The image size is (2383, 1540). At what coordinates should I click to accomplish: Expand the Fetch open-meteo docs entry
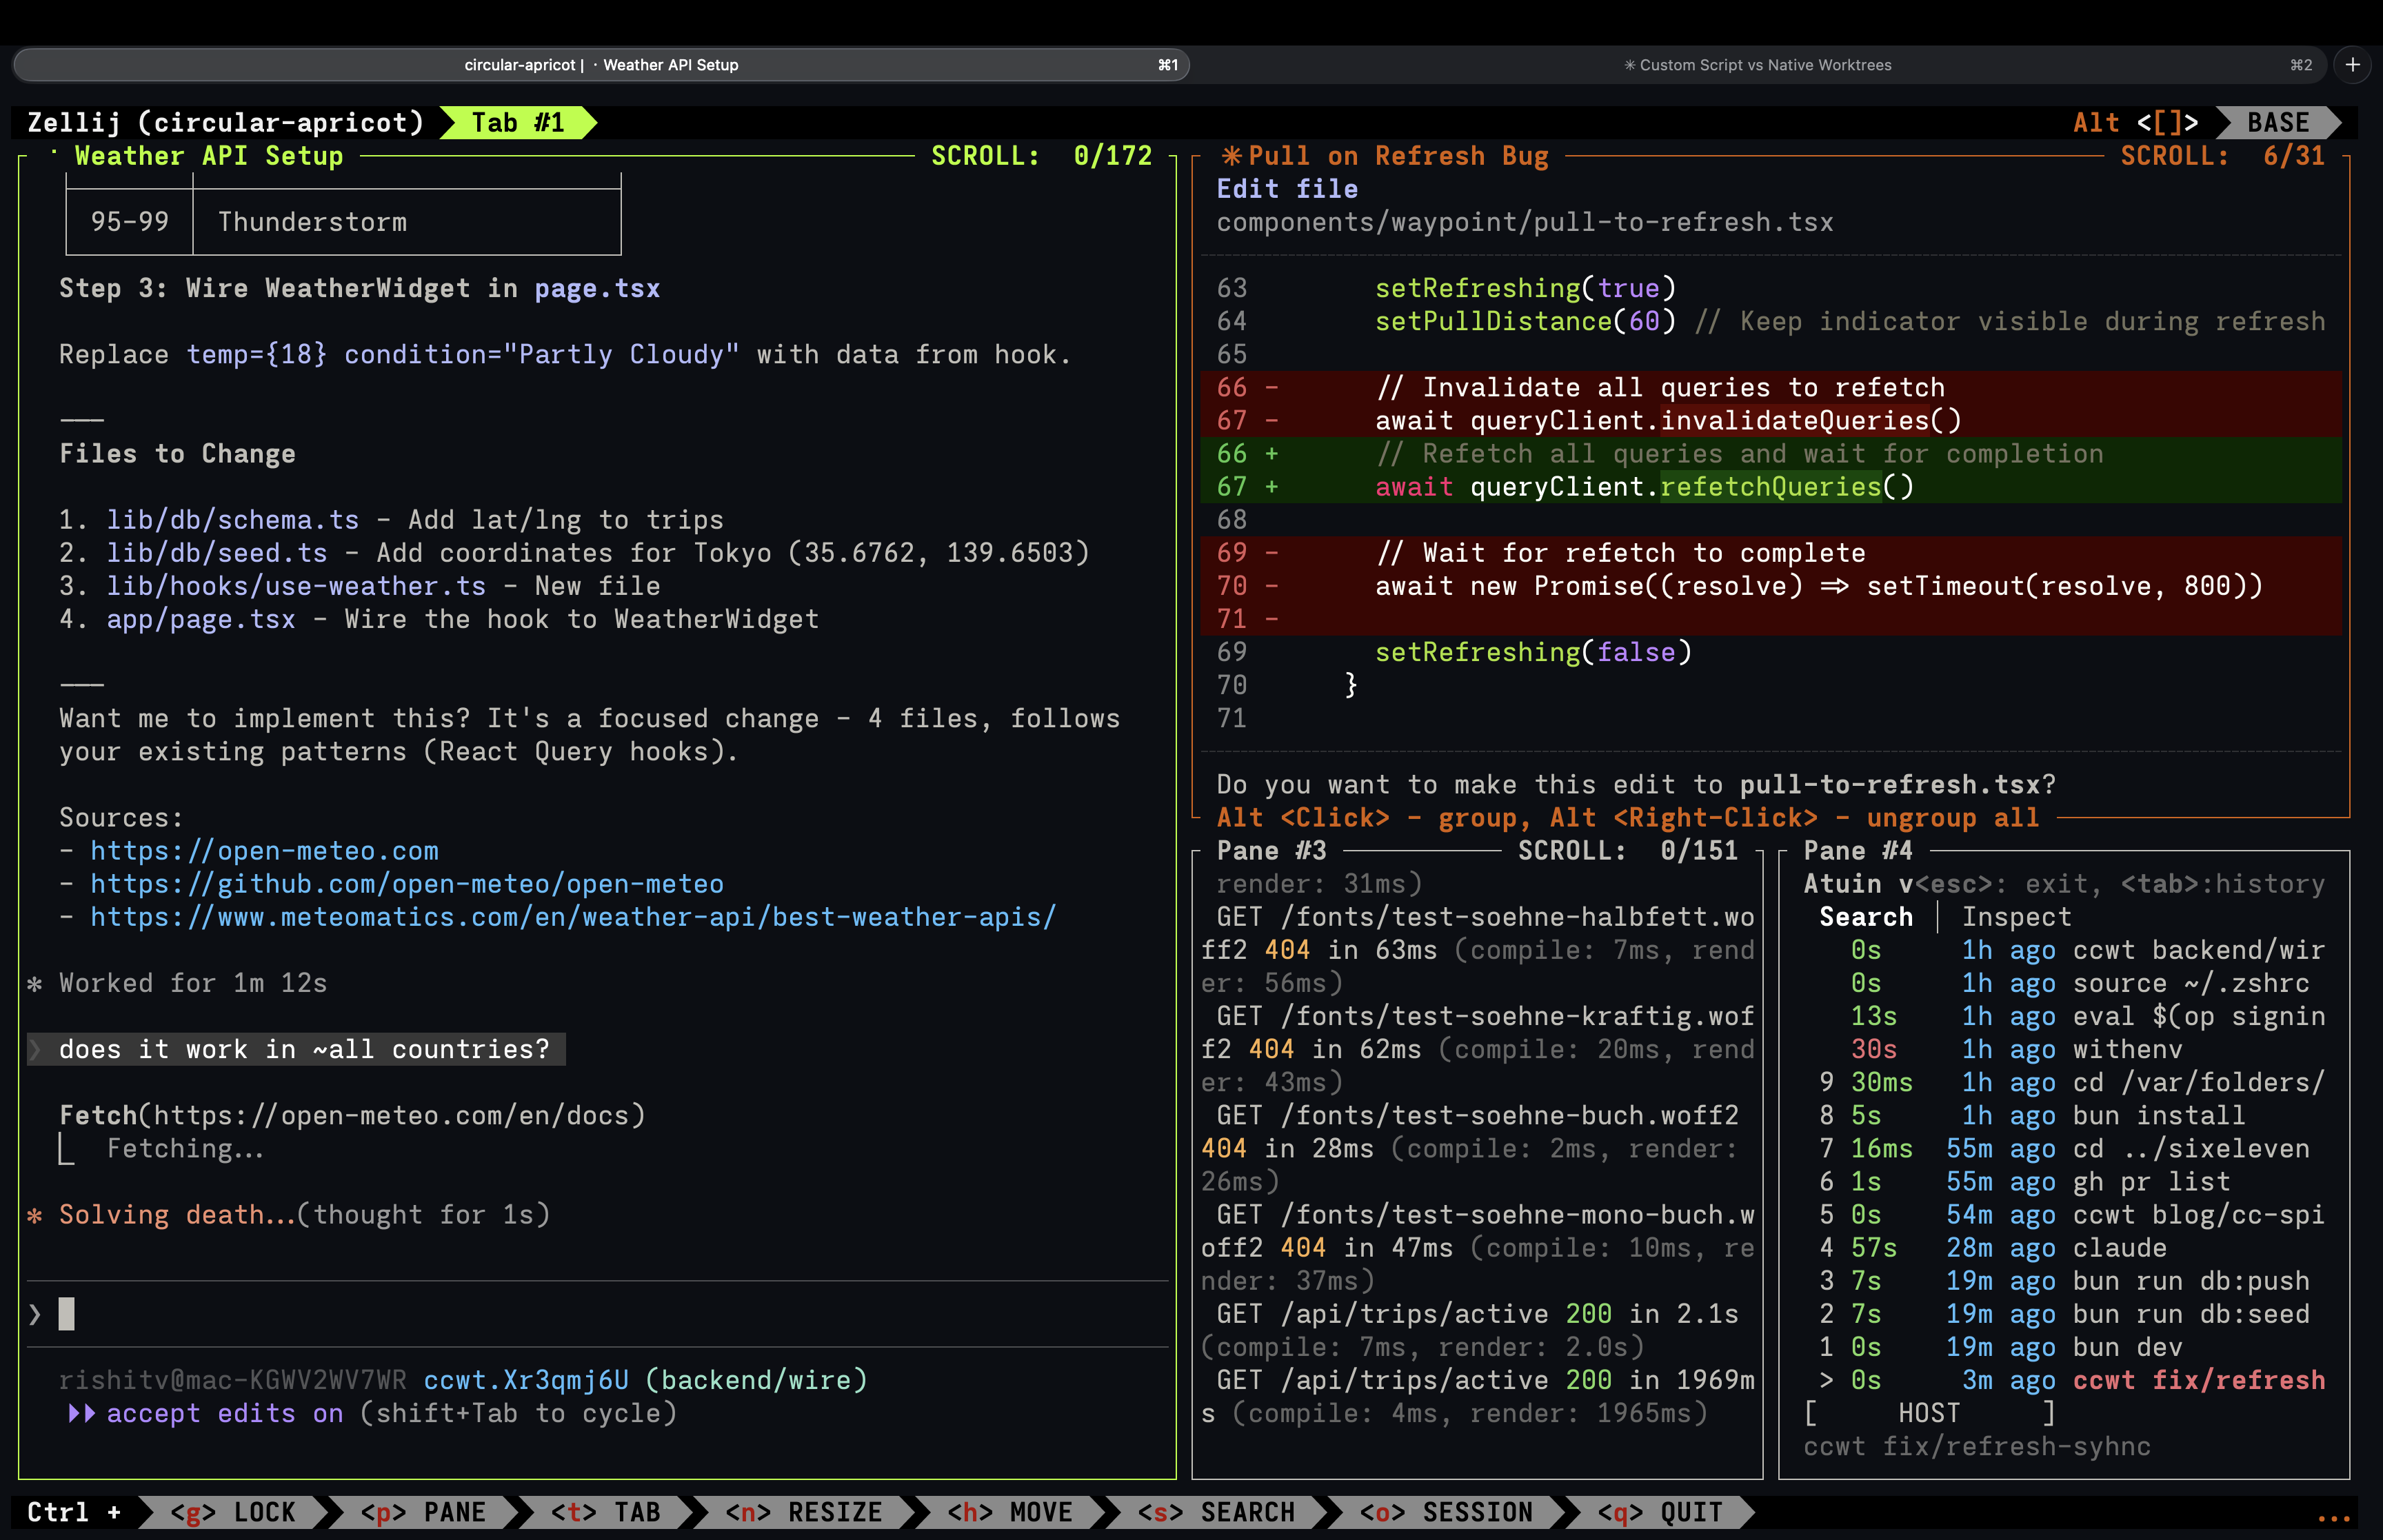point(350,1115)
